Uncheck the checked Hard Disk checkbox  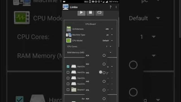[x=68, y=66]
